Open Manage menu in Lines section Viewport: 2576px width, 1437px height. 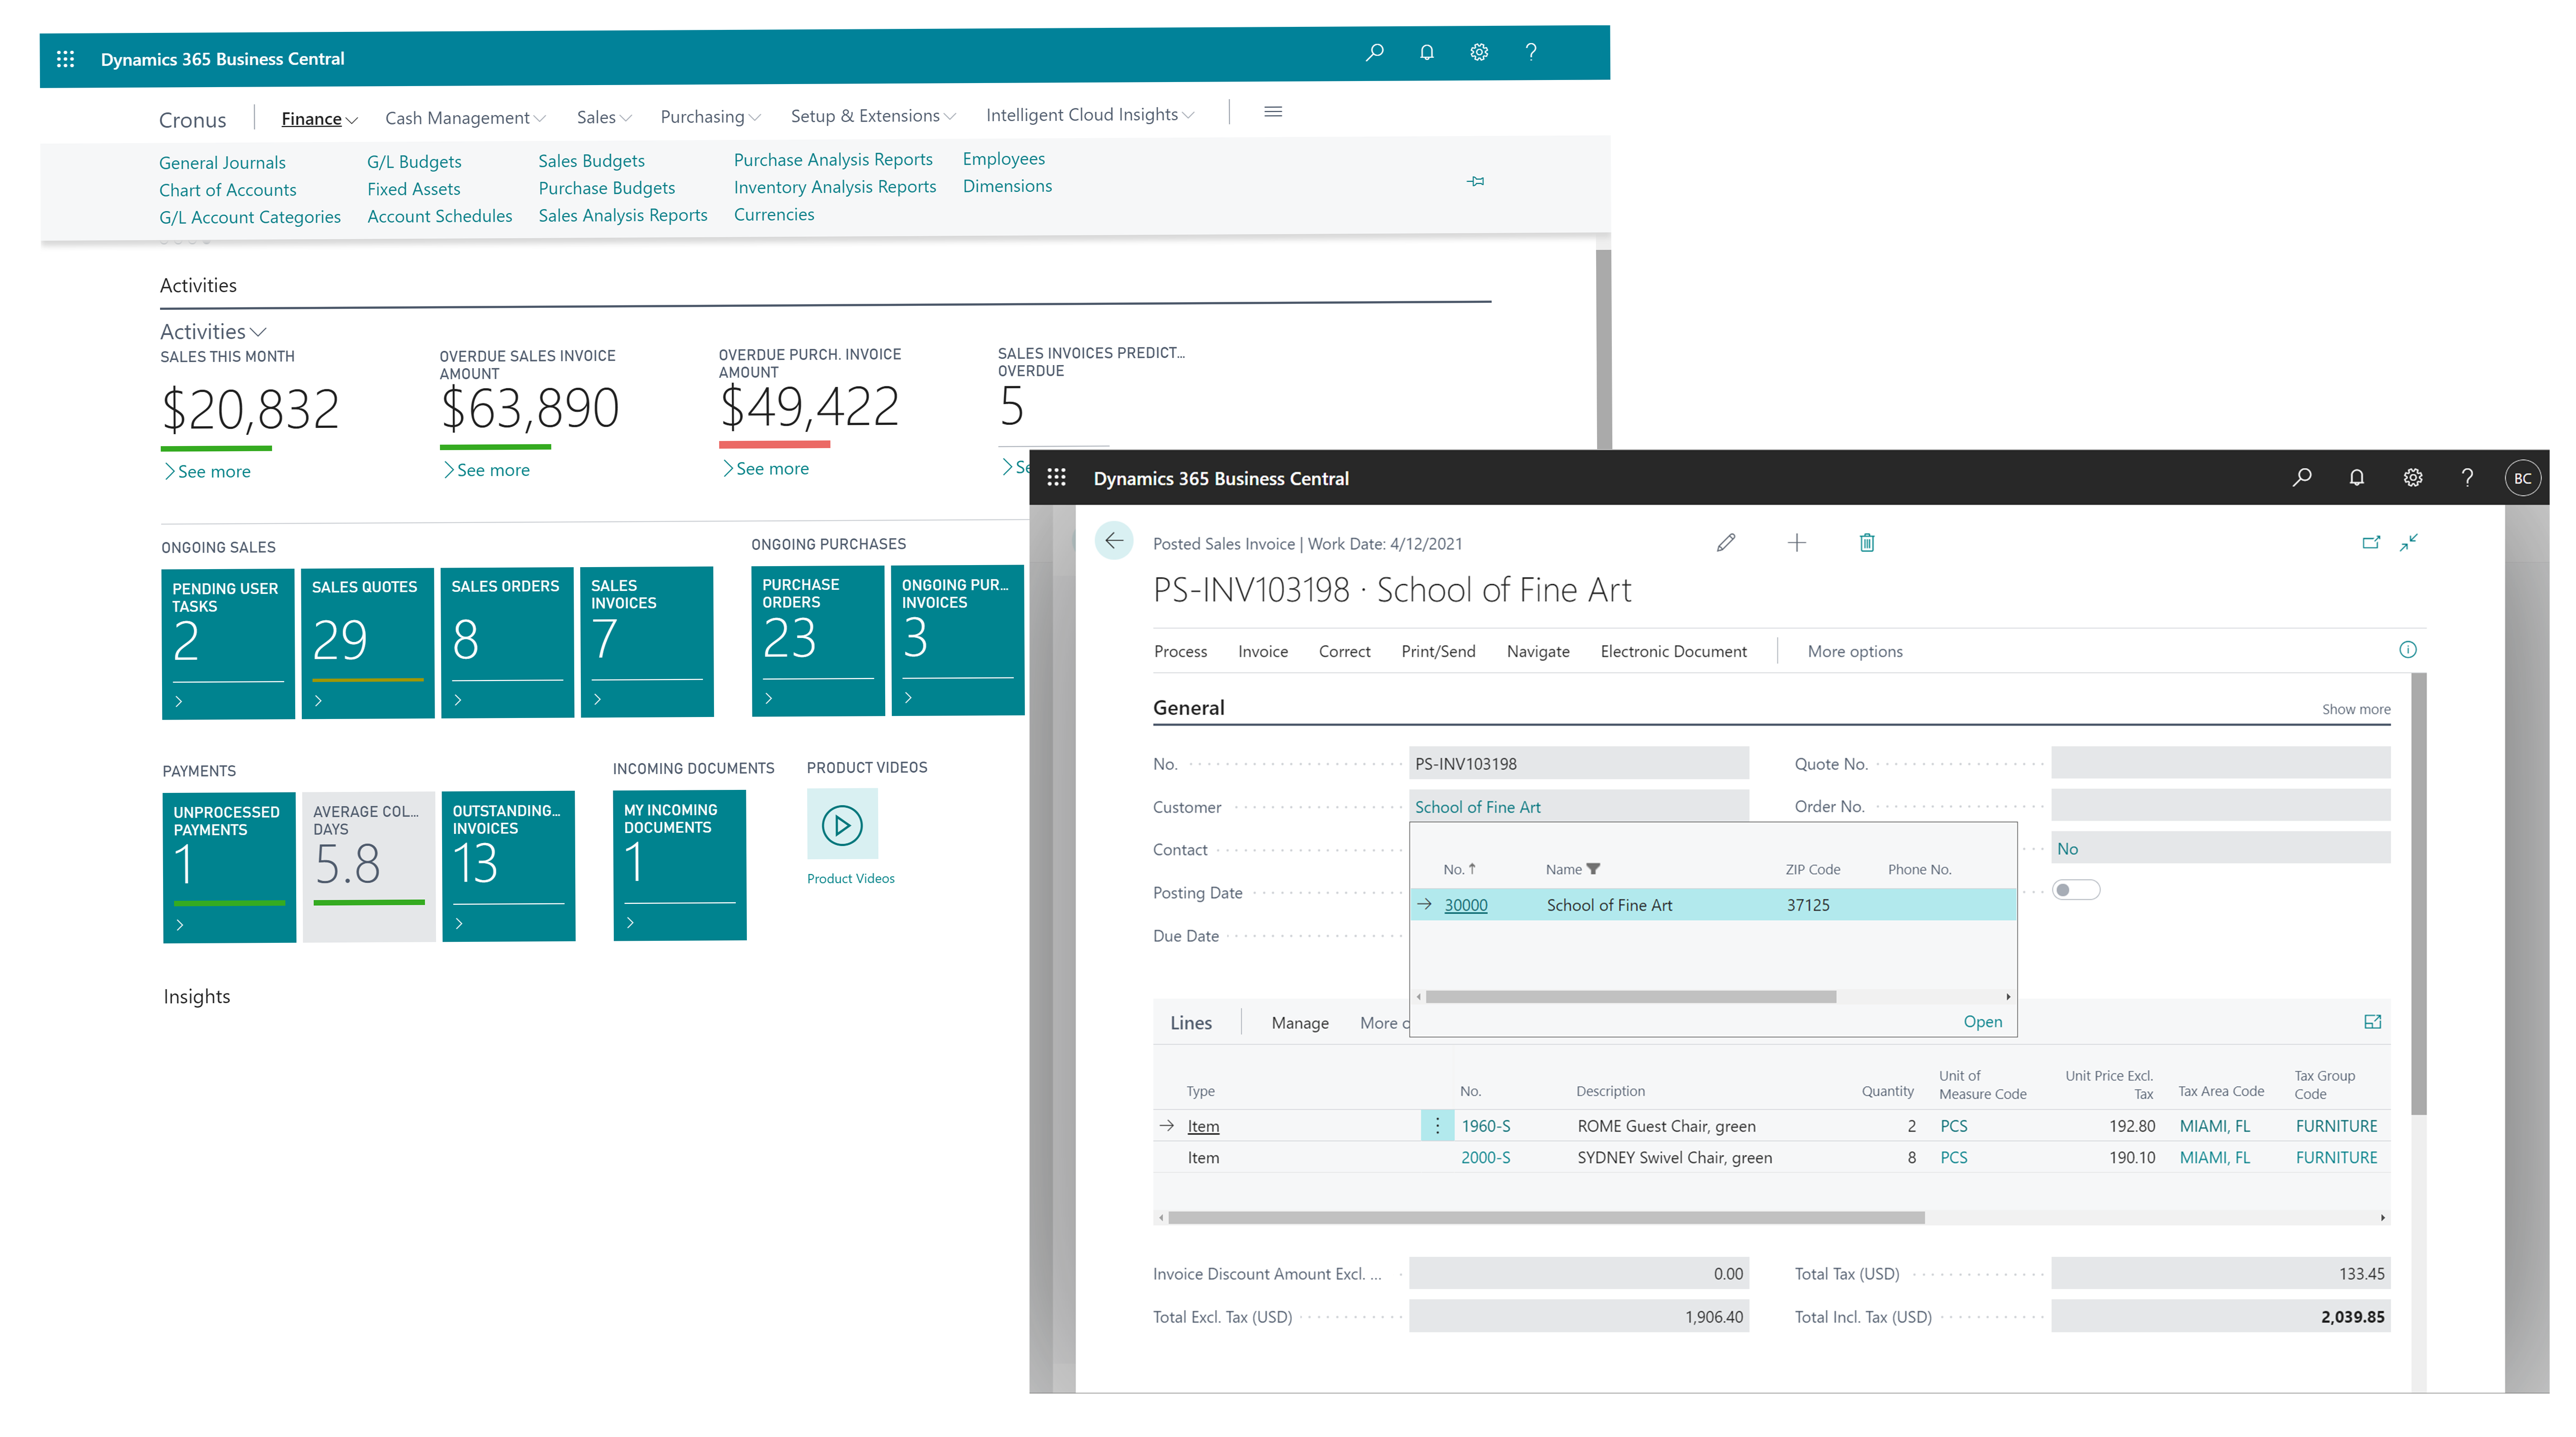pyautogui.click(x=1300, y=1023)
